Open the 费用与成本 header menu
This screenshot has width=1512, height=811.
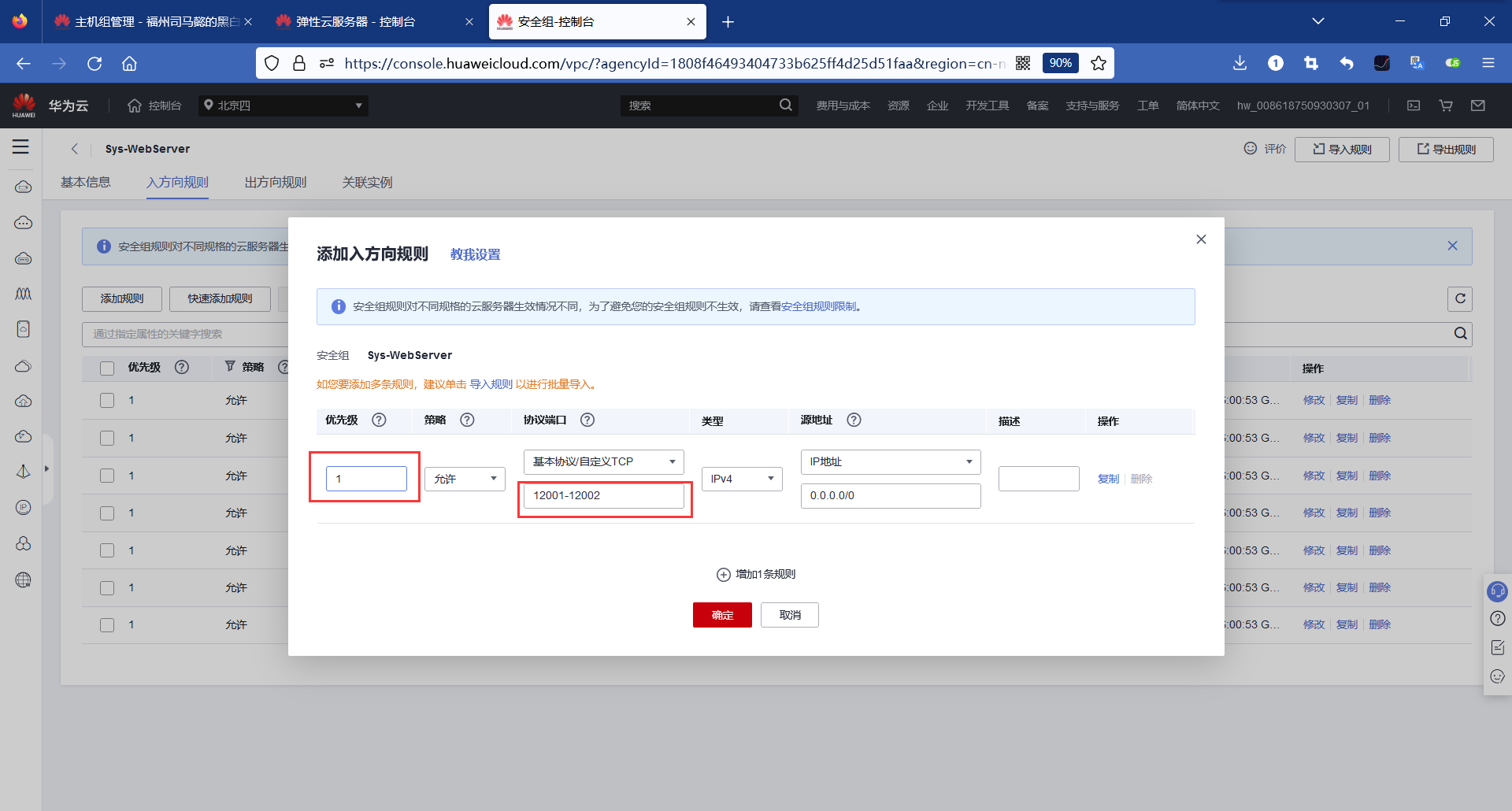843,106
